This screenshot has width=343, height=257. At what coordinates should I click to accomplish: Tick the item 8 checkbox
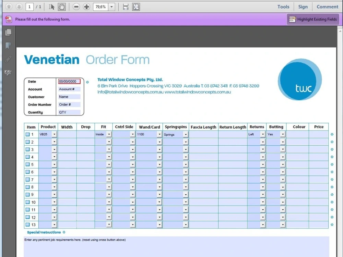pyautogui.click(x=27, y=187)
